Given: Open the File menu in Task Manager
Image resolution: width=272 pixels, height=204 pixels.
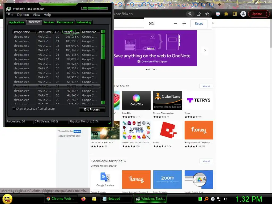Looking at the screenshot, I should [x=10, y=15].
